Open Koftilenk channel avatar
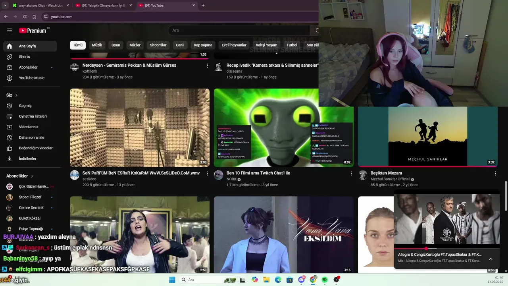 [75, 67]
